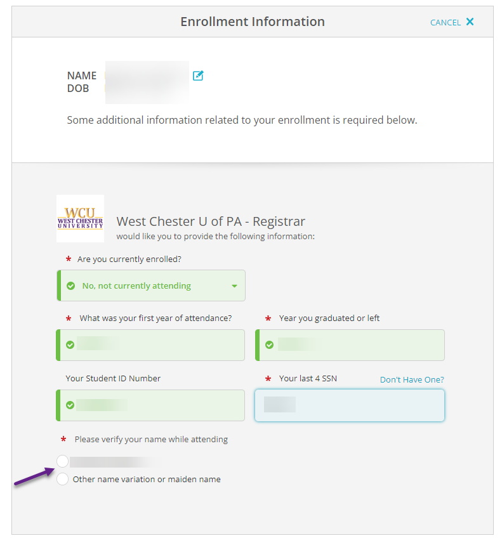
Task: Select the Other name variation radio button
Action: 62,480
